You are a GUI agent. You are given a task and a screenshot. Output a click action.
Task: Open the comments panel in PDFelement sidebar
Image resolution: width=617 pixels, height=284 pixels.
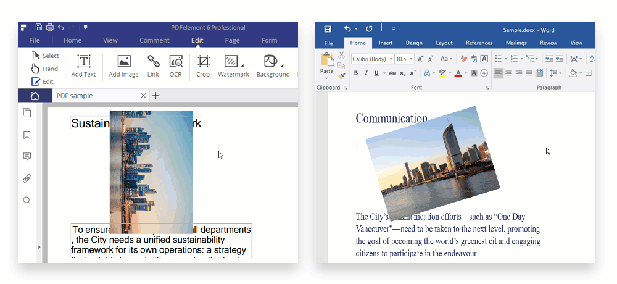(27, 157)
